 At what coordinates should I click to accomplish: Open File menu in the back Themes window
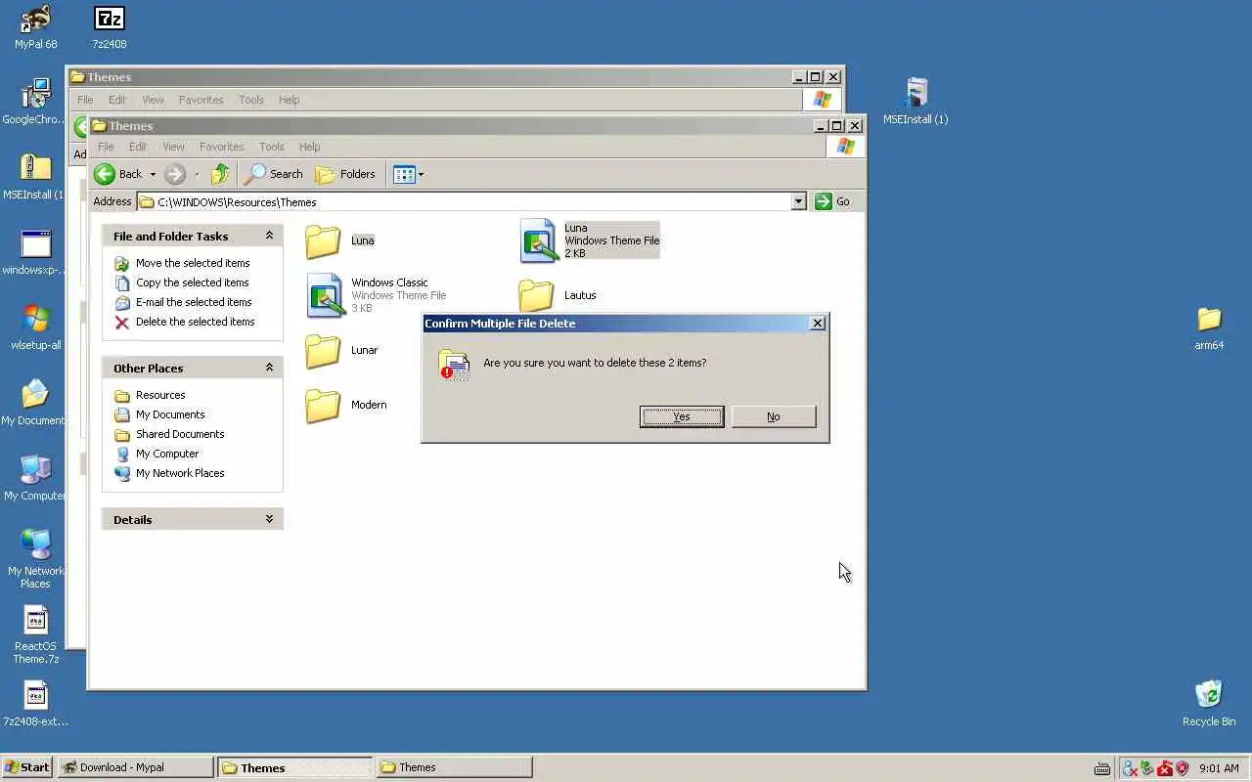85,100
